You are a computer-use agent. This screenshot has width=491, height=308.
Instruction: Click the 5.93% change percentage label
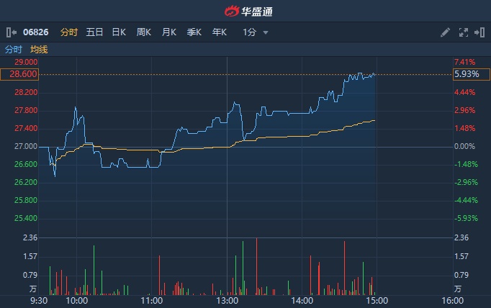click(x=464, y=74)
